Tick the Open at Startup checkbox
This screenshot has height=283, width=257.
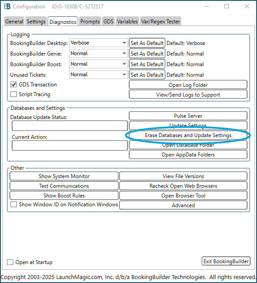[10, 262]
